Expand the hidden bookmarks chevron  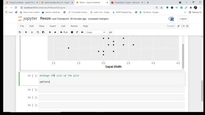(x=185, y=12)
